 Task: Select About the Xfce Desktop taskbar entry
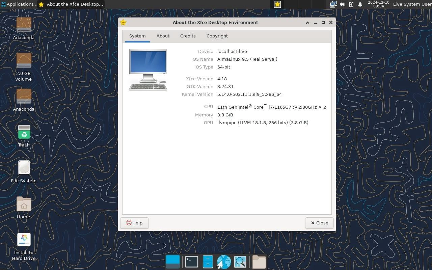tap(70, 4)
